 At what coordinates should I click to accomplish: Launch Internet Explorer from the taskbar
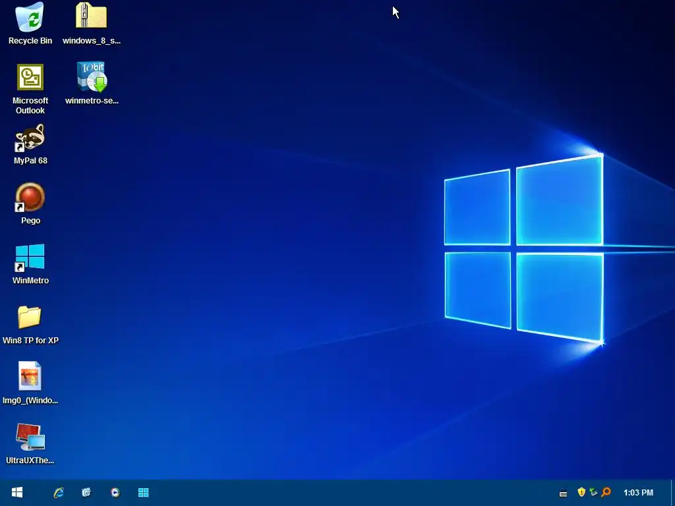click(59, 492)
